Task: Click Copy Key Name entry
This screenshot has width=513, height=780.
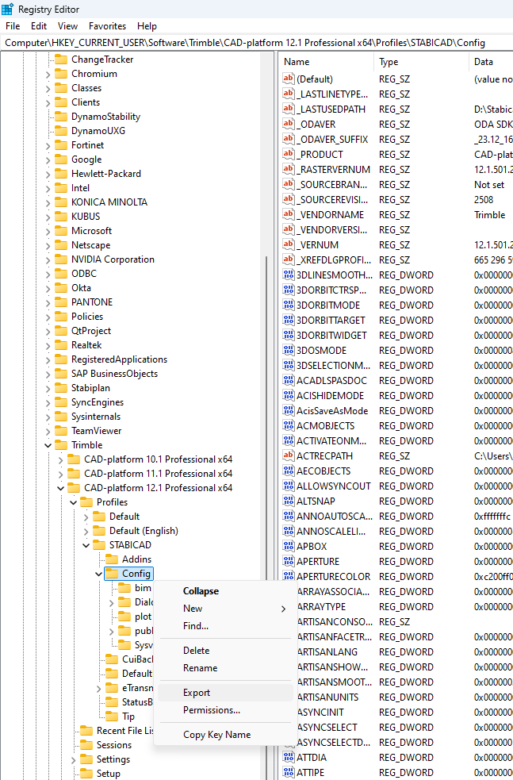Action: 224,735
